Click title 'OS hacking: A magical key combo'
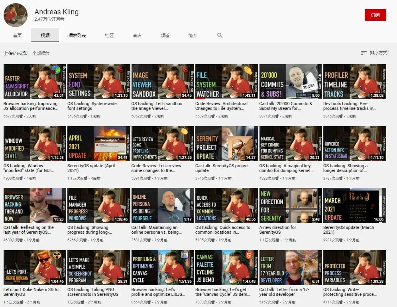397x307 pixels. pyautogui.click(x=286, y=168)
